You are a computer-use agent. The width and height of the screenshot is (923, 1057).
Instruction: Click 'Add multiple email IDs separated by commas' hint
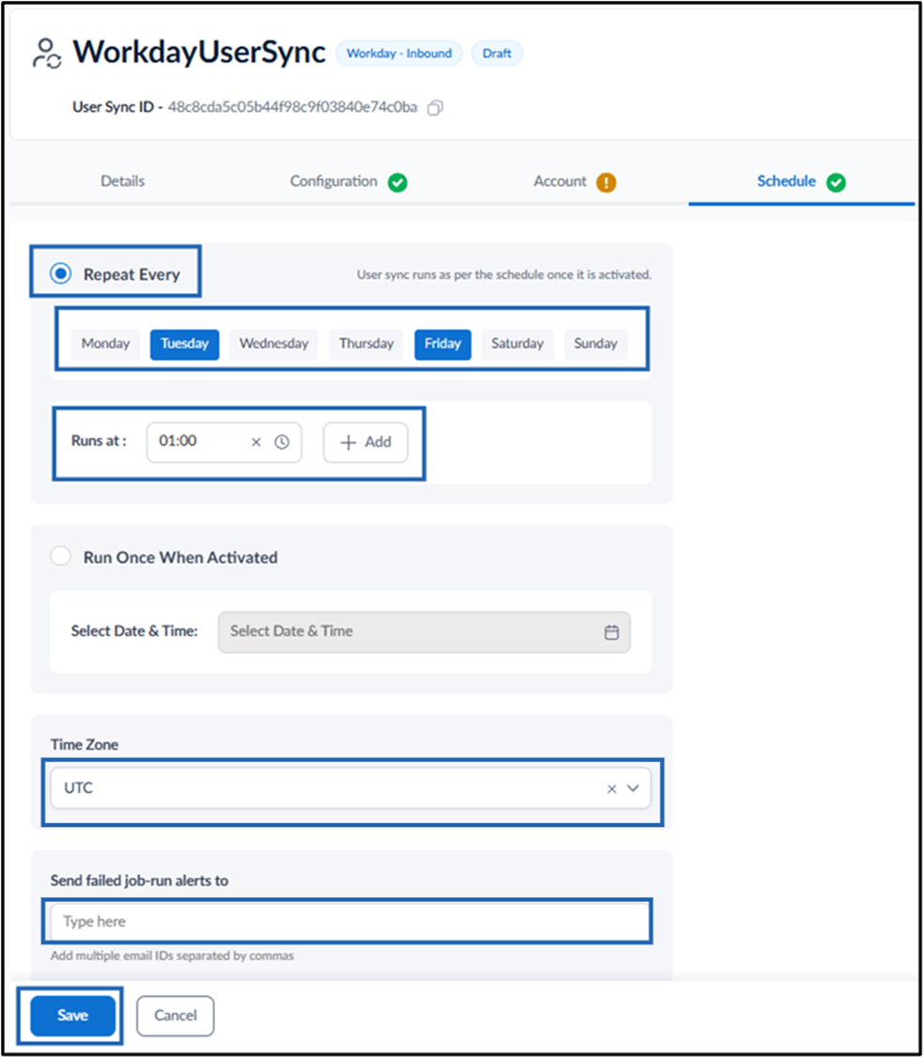tap(172, 956)
